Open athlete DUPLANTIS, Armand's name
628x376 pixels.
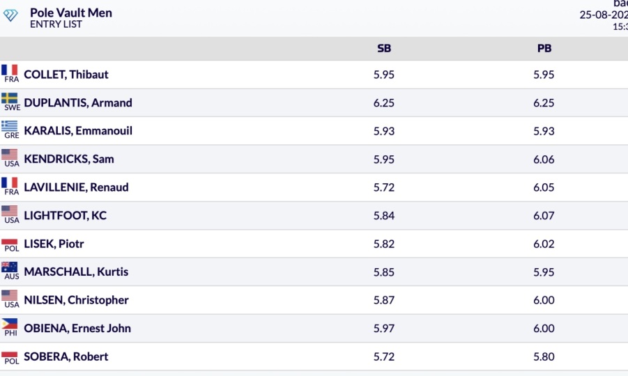[78, 103]
